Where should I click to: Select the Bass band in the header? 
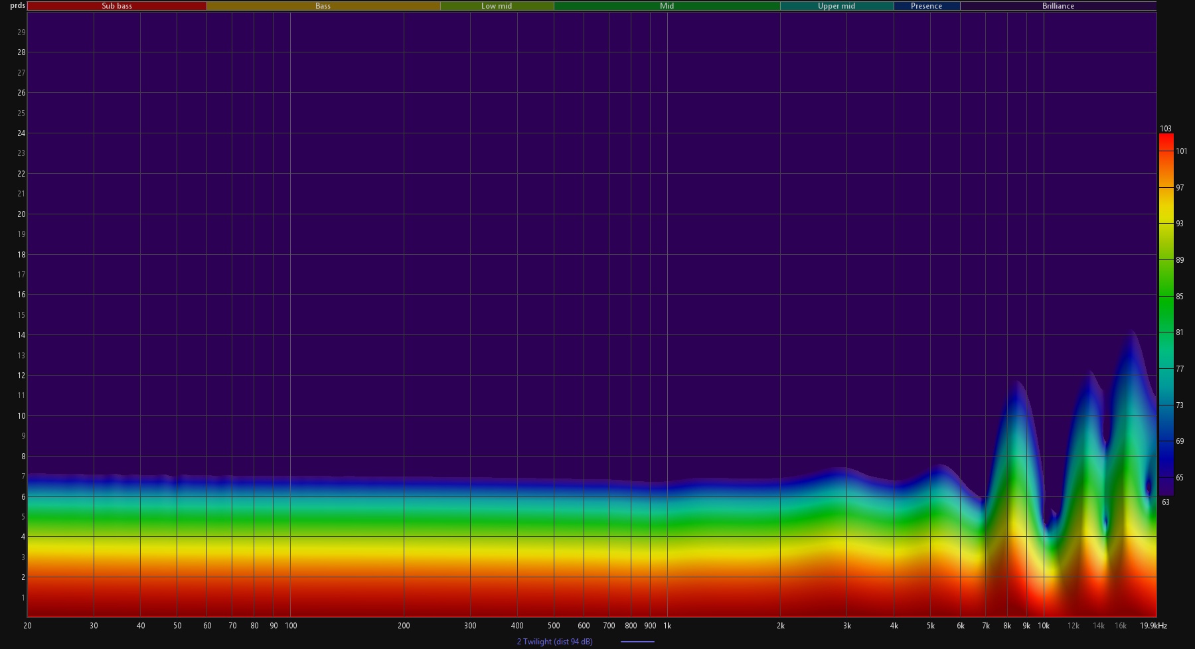pos(323,6)
